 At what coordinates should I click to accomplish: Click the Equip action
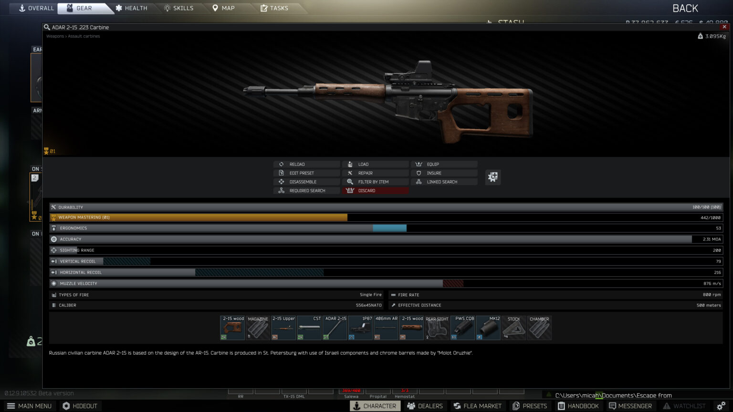pyautogui.click(x=444, y=164)
